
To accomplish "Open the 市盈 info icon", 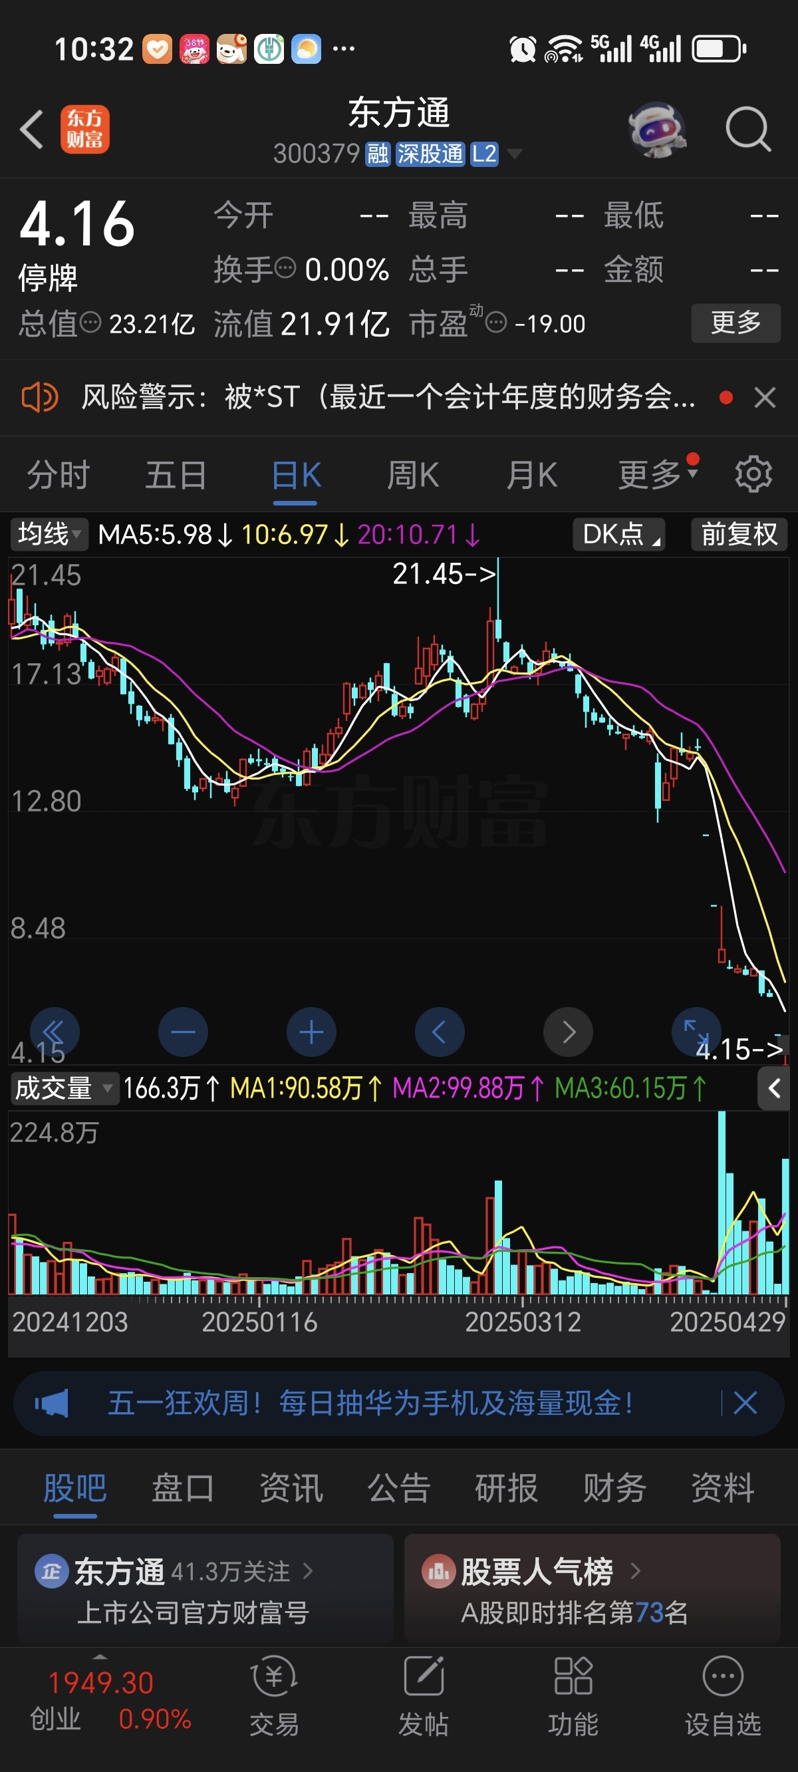I will coord(496,322).
